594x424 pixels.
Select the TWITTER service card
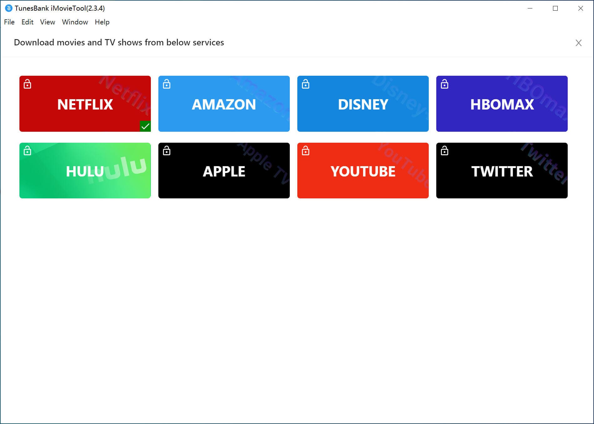[x=502, y=171]
